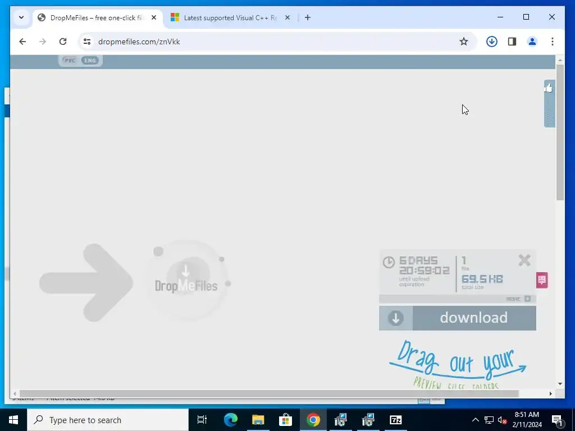Close the upload info panel with X

tap(525, 260)
